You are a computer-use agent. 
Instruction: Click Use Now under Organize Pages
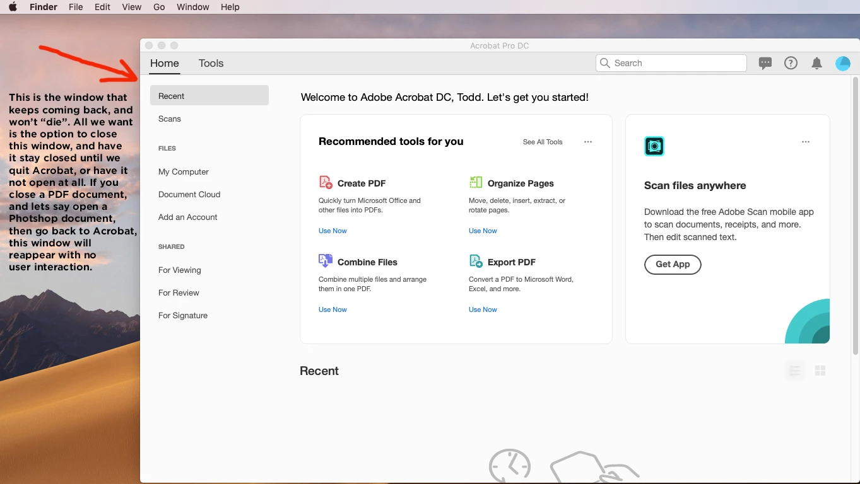[483, 231]
